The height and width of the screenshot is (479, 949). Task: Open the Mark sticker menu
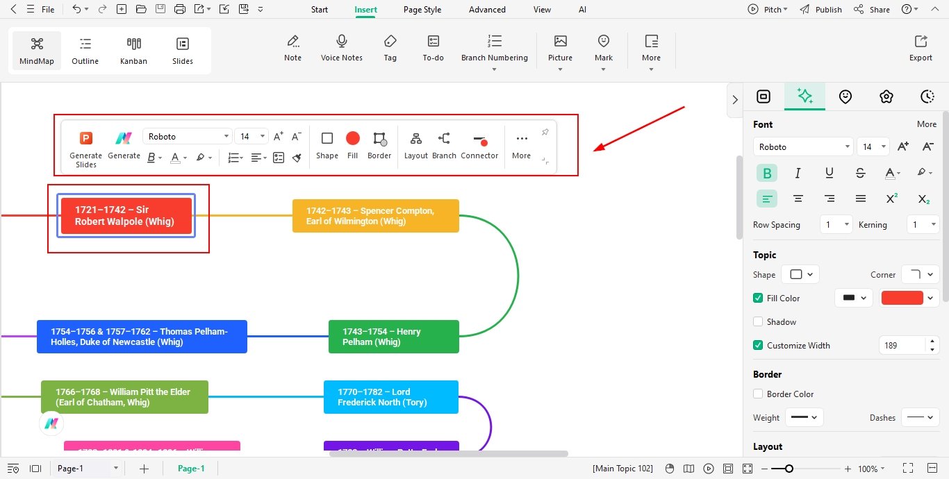coord(604,51)
